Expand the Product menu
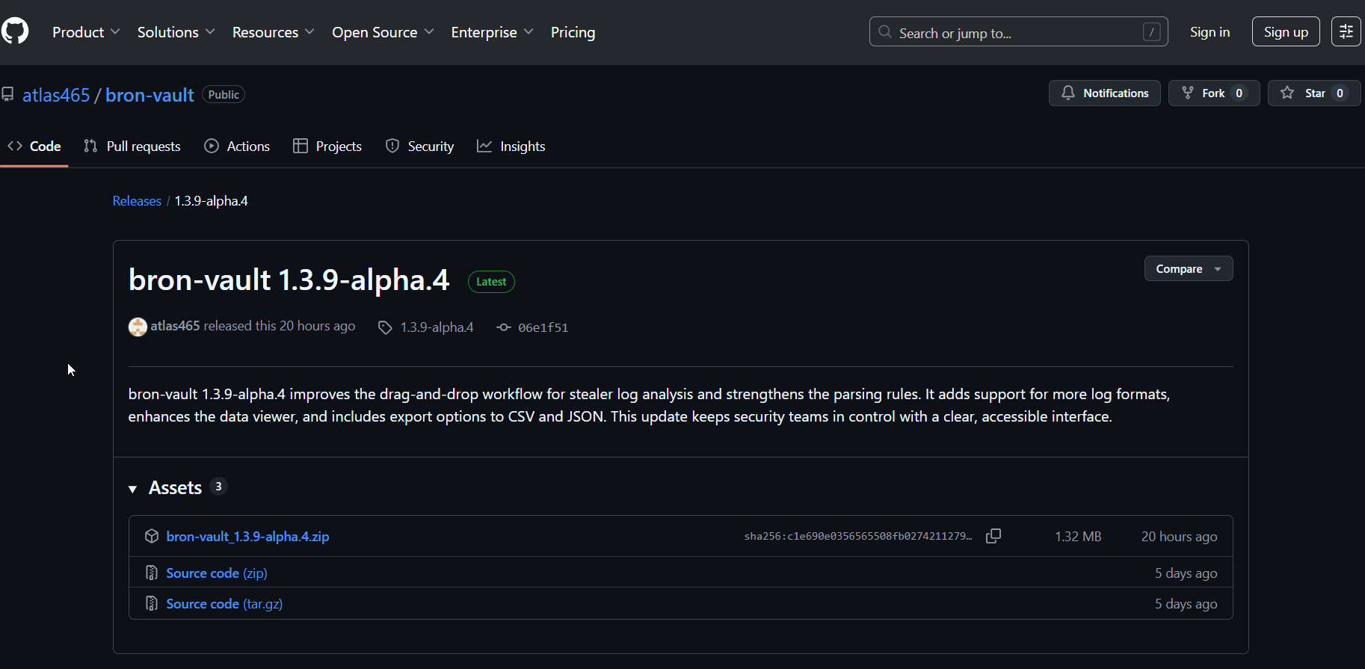Screen dimensions: 1365x669 pyautogui.click(x=85, y=32)
